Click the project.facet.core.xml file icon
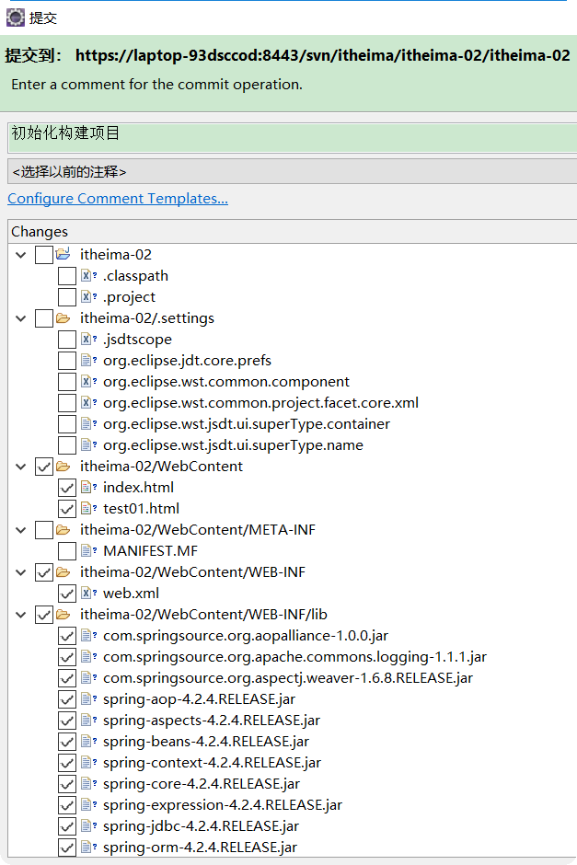This screenshot has width=577, height=865. (x=88, y=402)
